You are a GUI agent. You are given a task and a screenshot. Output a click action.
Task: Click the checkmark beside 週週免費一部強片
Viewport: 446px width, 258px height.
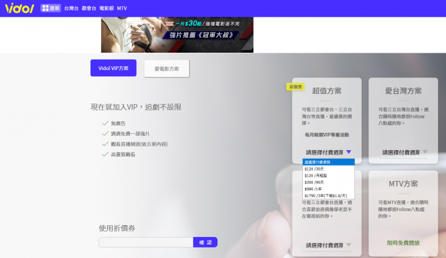tap(105, 133)
